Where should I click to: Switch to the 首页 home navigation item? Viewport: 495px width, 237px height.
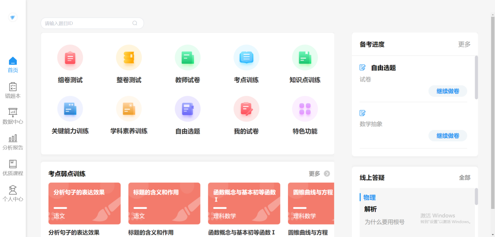(13, 64)
